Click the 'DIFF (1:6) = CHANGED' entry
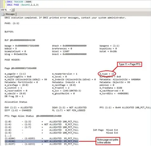The width and height of the screenshot is (151, 146). pyautogui.click(x=18, y=110)
